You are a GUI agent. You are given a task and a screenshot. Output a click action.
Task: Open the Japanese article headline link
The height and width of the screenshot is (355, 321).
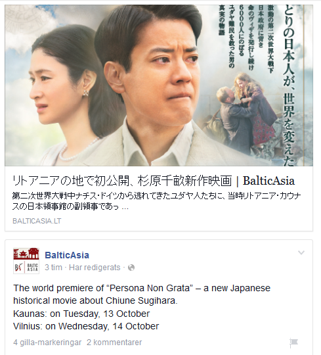(154, 181)
